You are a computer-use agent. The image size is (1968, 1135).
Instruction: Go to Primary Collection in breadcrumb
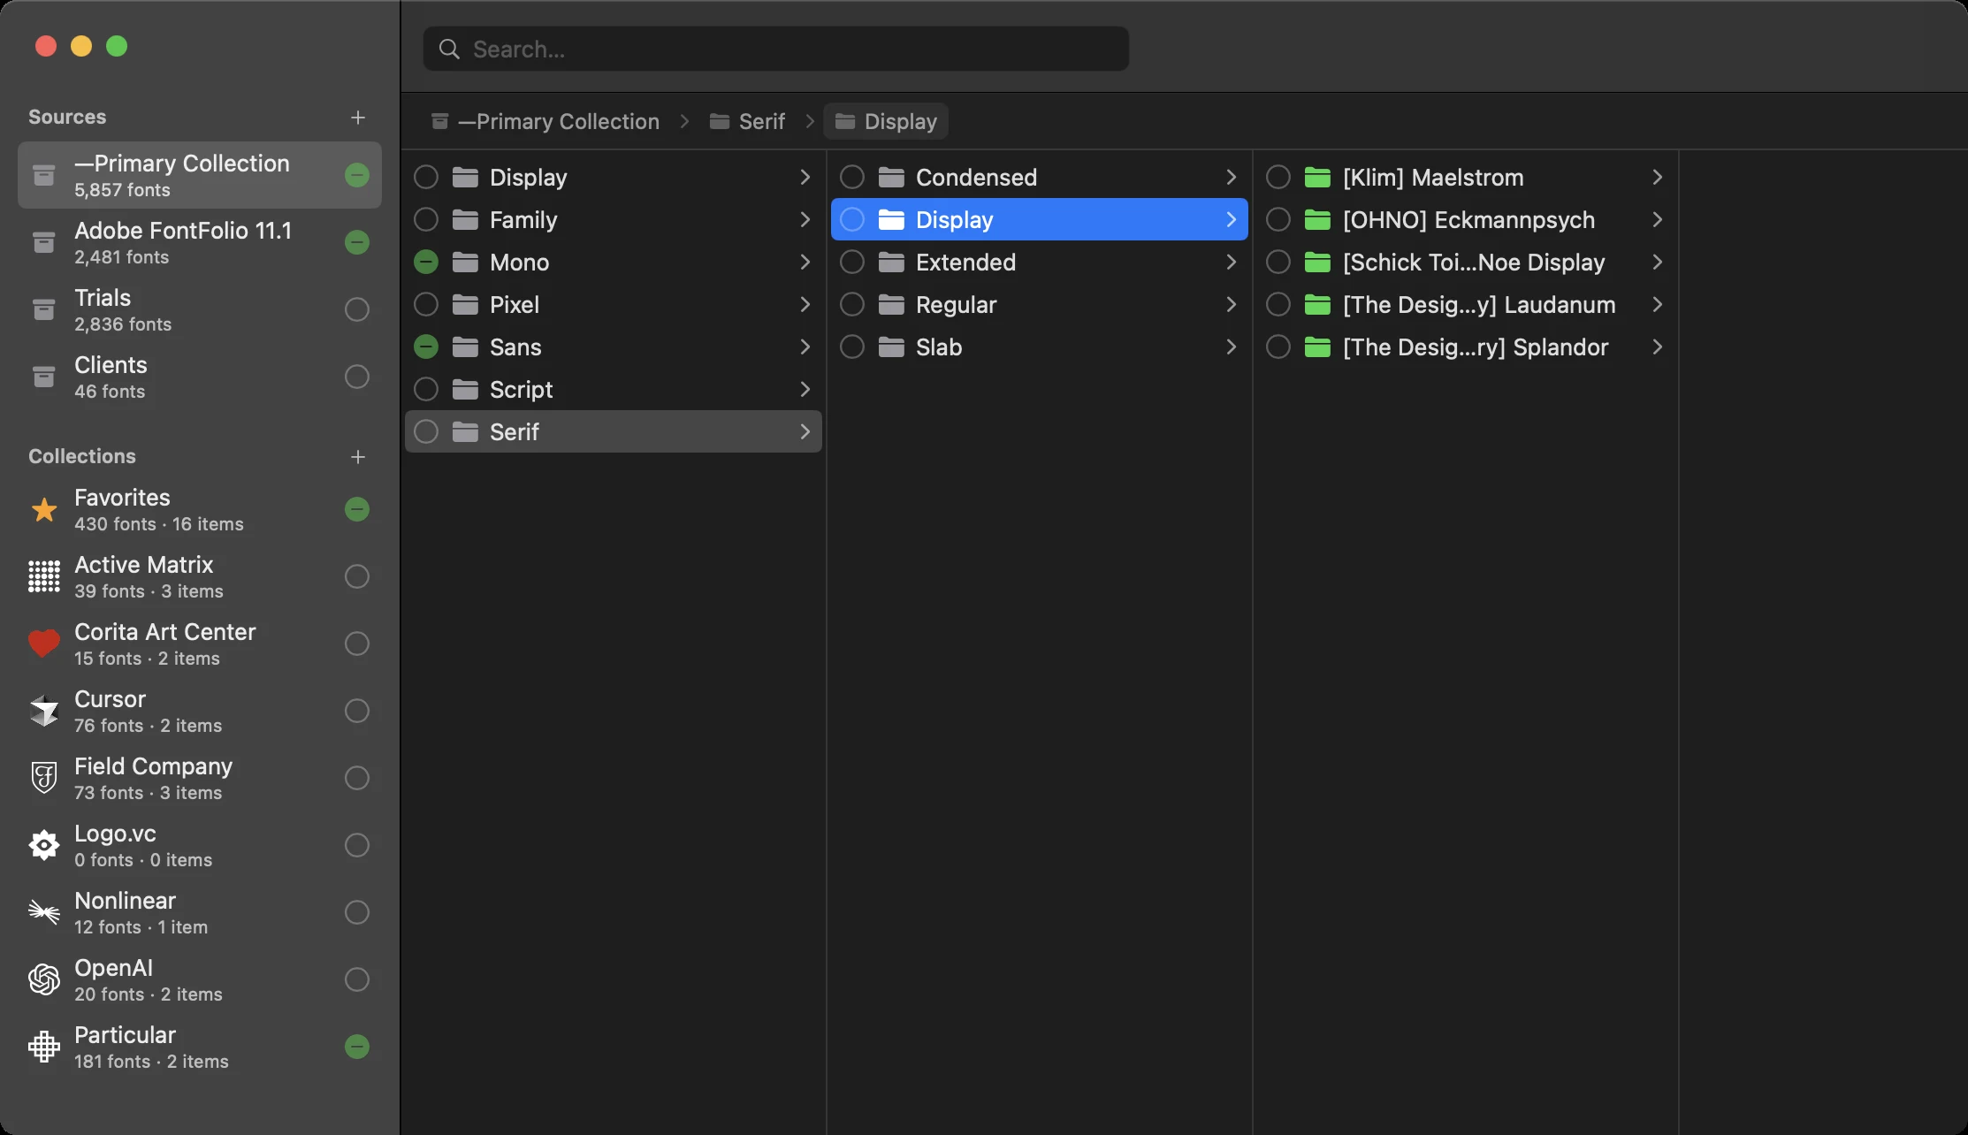click(x=545, y=121)
